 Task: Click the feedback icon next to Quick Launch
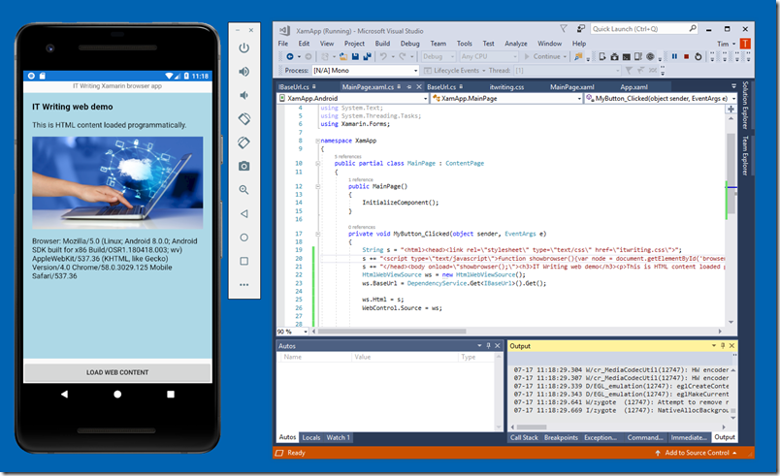tap(581, 29)
